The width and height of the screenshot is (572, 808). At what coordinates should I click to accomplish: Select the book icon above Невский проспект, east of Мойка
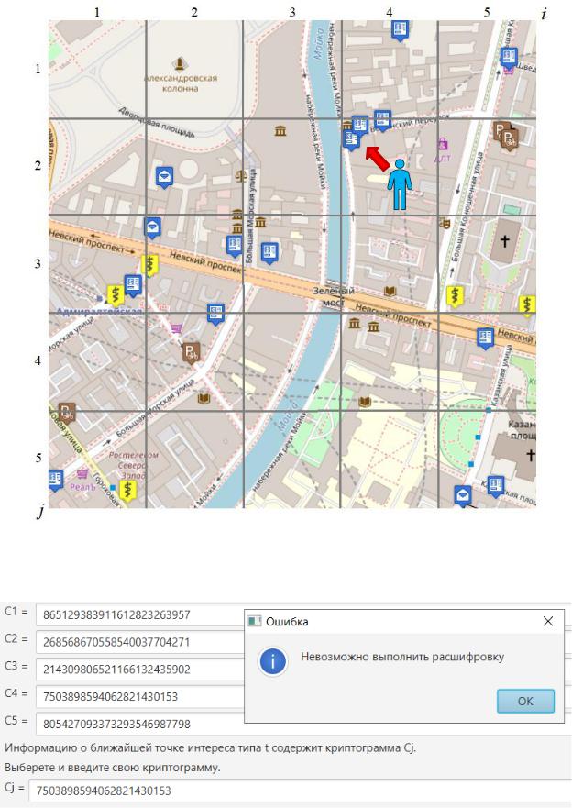(390, 292)
